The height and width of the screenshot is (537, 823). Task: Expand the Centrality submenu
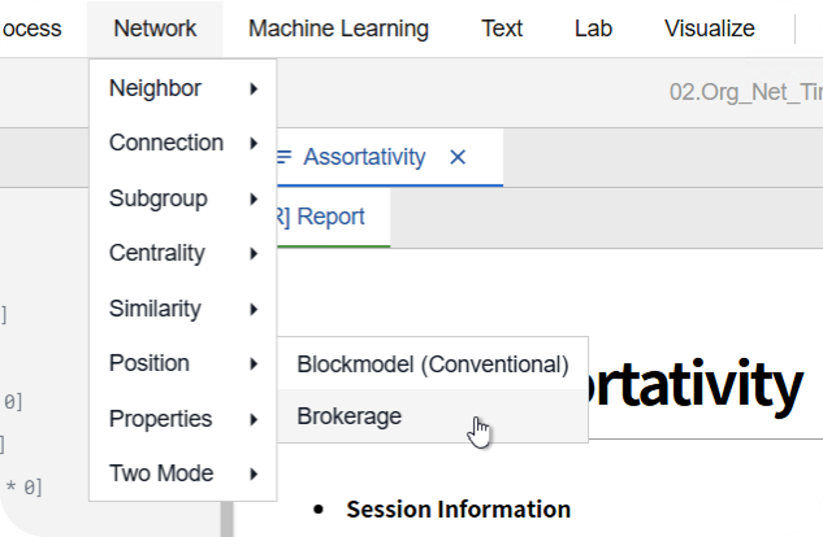[183, 253]
